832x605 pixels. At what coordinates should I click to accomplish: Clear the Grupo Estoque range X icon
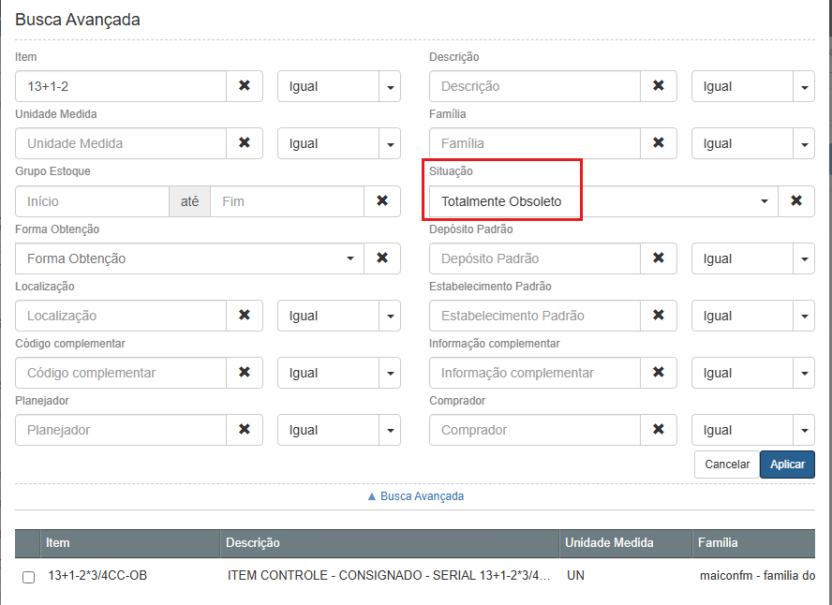pyautogui.click(x=382, y=201)
